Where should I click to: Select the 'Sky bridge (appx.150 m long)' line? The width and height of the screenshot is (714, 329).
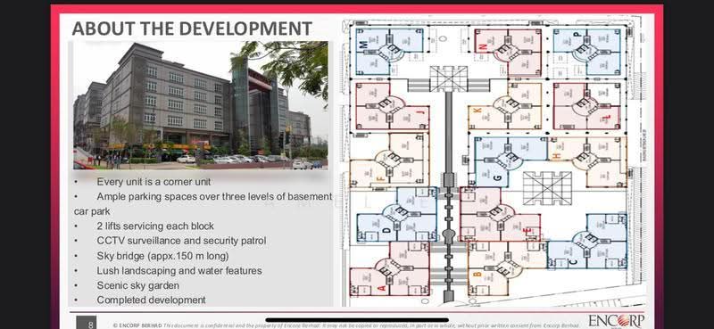point(162,256)
